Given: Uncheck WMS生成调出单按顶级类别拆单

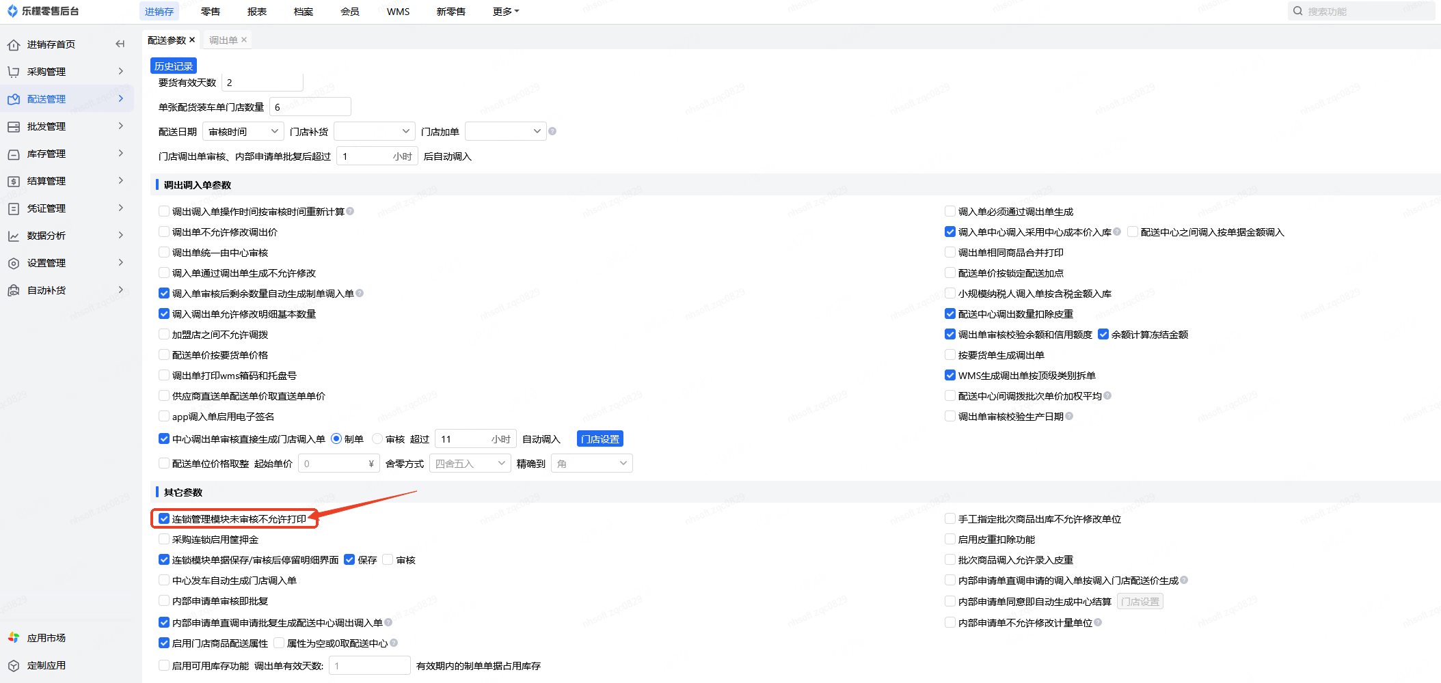Looking at the screenshot, I should (950, 376).
